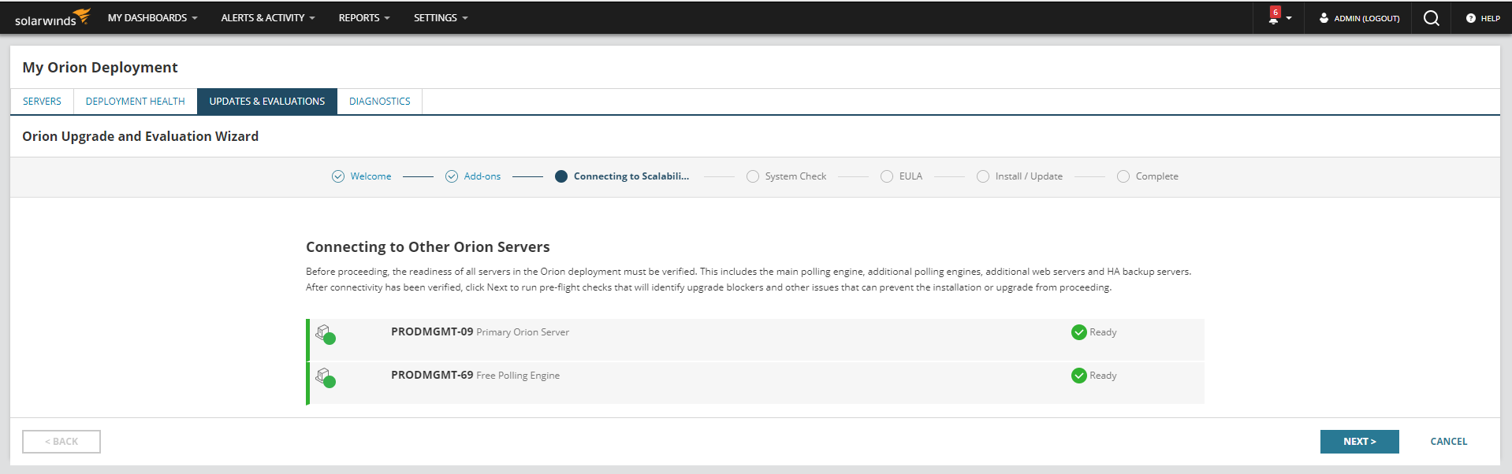The width and height of the screenshot is (1512, 474).
Task: Open the Alerts & Activity menu
Action: (x=268, y=17)
